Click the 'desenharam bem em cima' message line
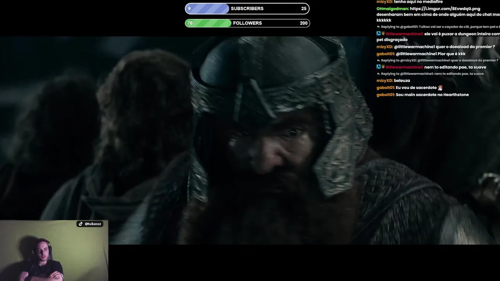This screenshot has height=281, width=500. click(438, 14)
